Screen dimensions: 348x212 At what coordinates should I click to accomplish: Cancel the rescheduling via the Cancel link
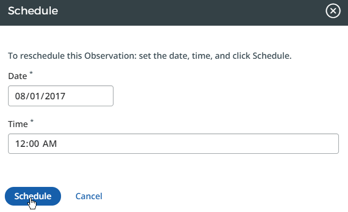coord(89,196)
